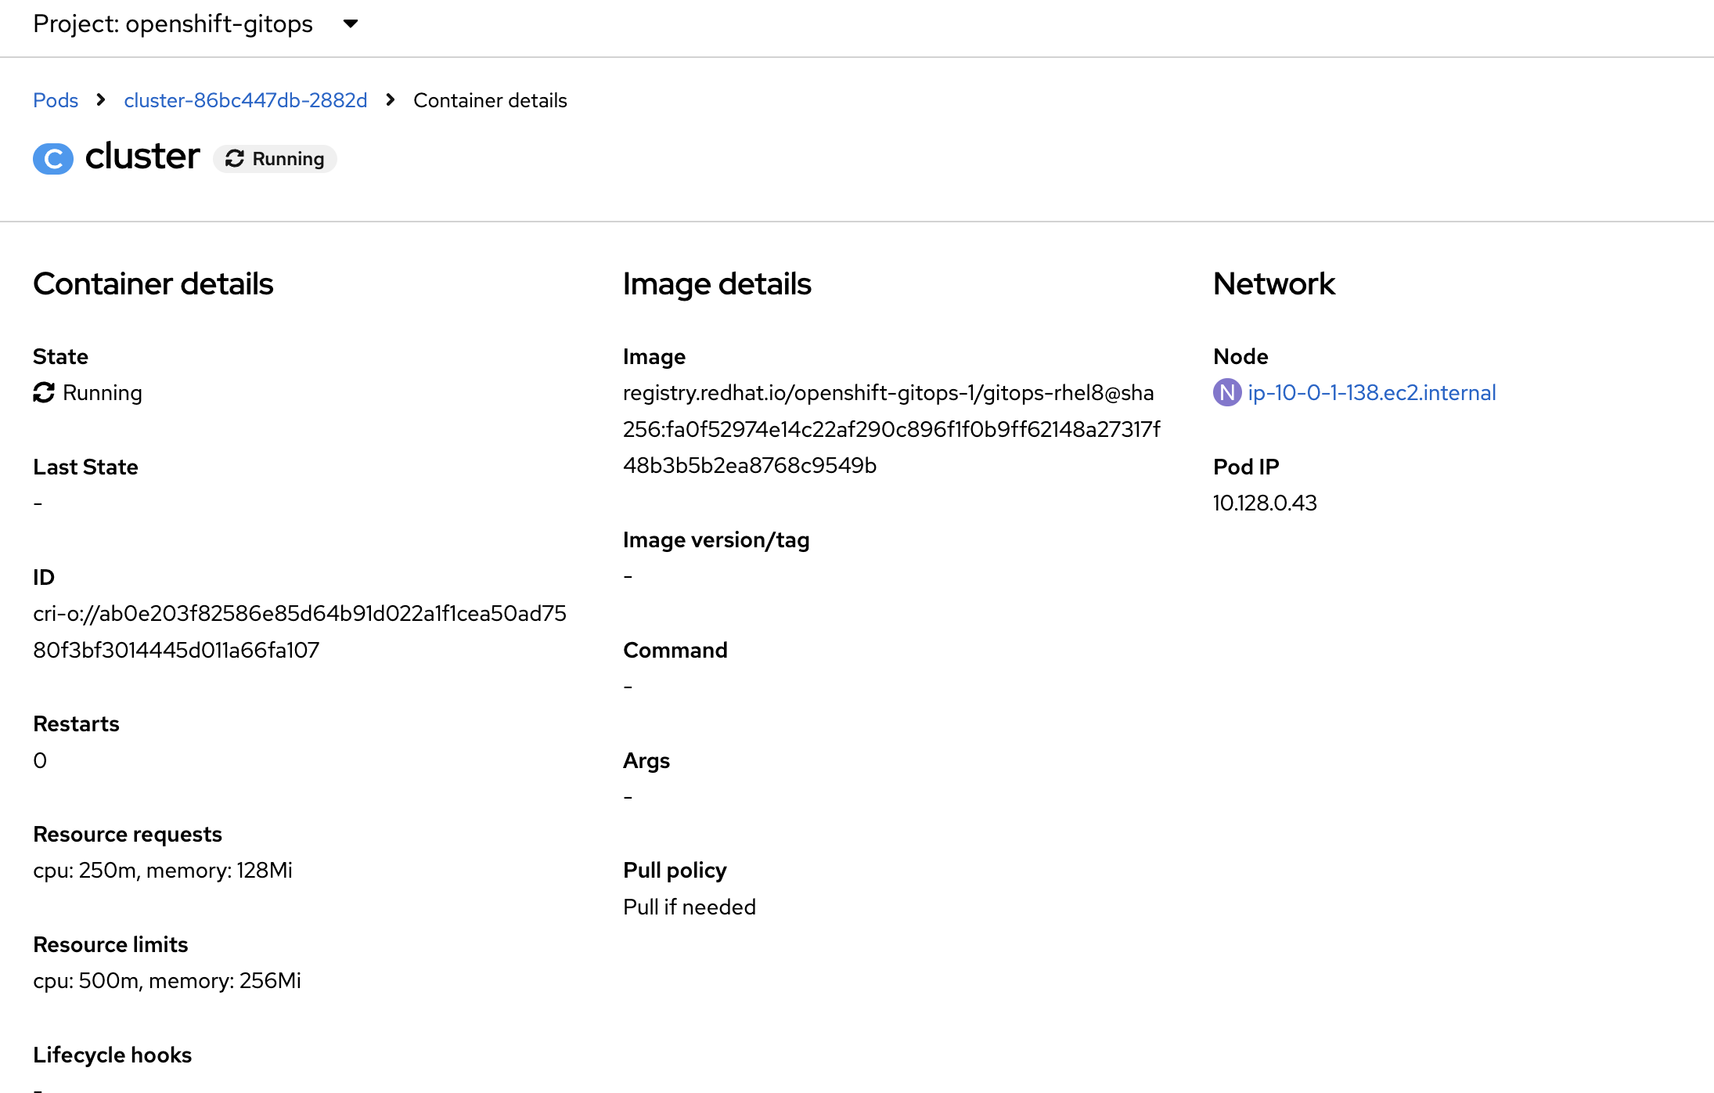Open the Project openshift-gitops dropdown
The width and height of the screenshot is (1714, 1093).
pos(173,24)
